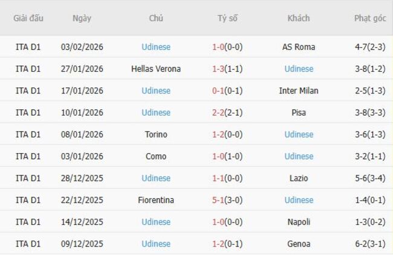Select Hellas Verona team name
393x255 pixels.
[x=156, y=69]
